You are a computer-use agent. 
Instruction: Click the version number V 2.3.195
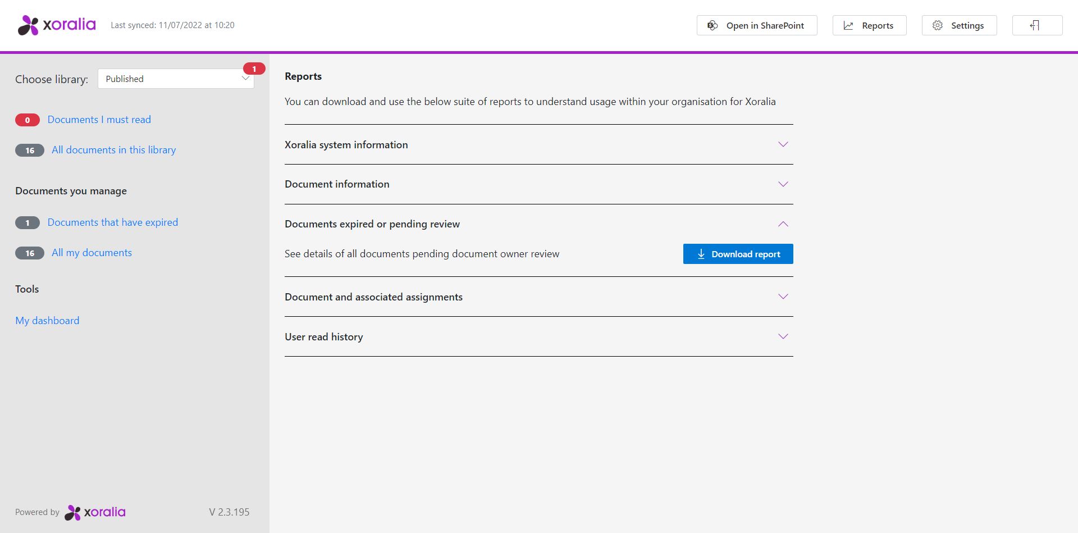pyautogui.click(x=229, y=512)
